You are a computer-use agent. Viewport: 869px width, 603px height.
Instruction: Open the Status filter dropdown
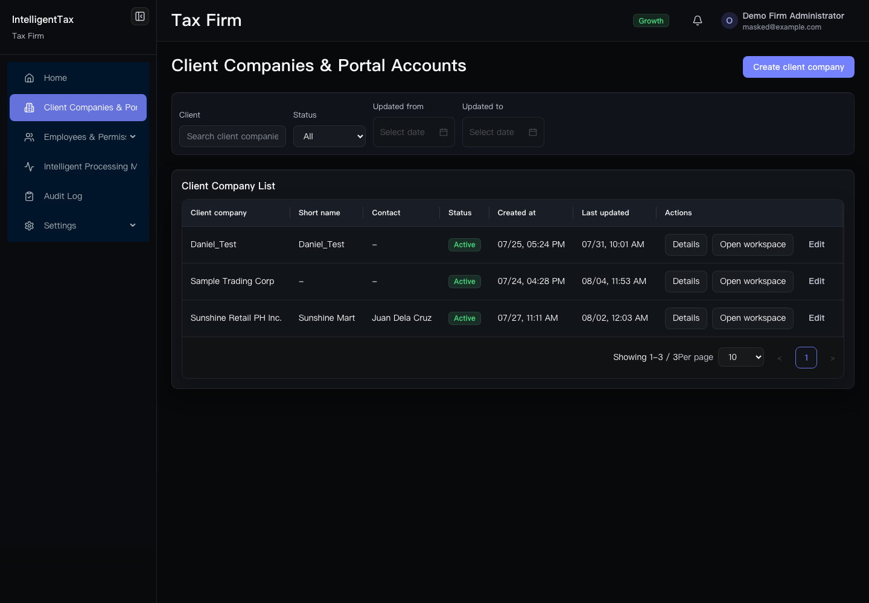(x=329, y=136)
